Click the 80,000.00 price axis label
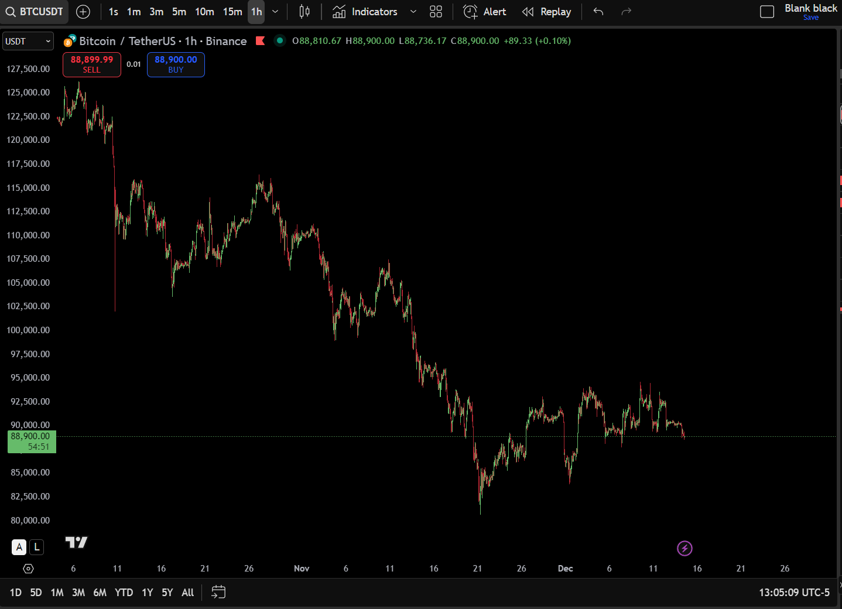This screenshot has height=609, width=842. 30,521
